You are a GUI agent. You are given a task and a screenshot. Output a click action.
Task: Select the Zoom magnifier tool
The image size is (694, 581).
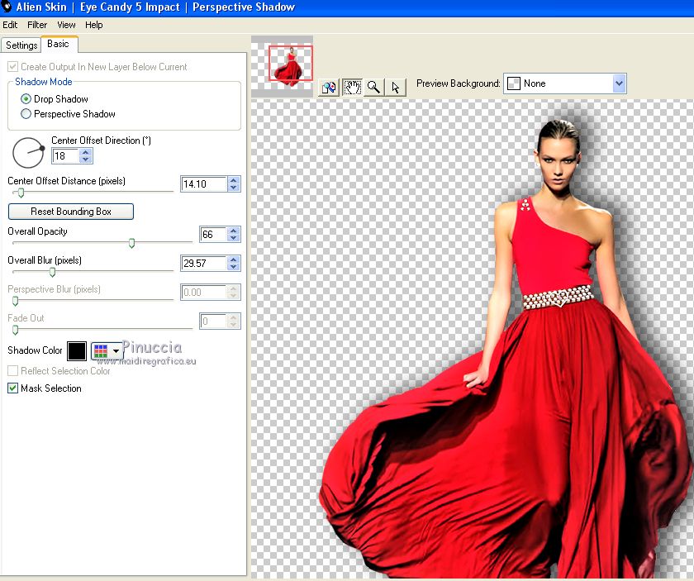[374, 87]
